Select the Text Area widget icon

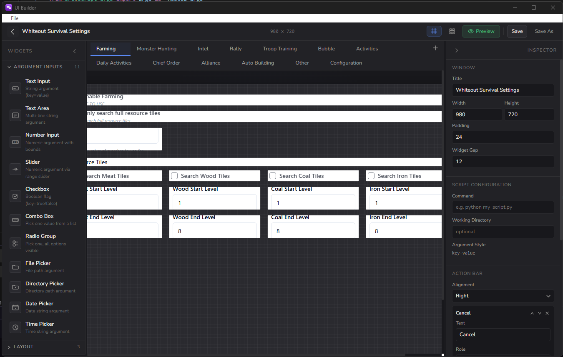(x=15, y=115)
